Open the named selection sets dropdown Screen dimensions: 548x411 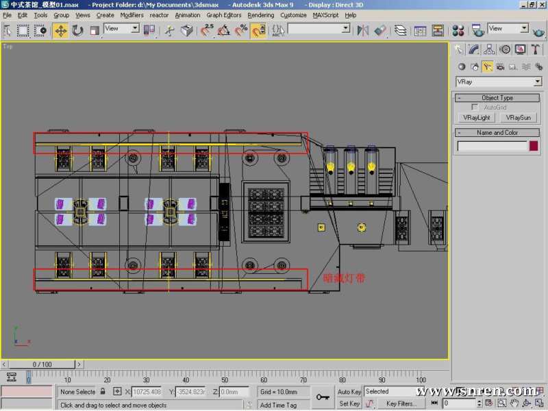(x=319, y=29)
